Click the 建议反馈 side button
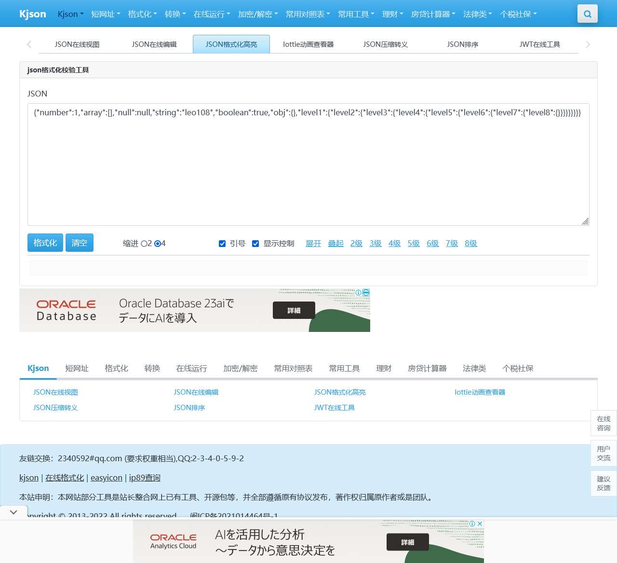 point(604,483)
